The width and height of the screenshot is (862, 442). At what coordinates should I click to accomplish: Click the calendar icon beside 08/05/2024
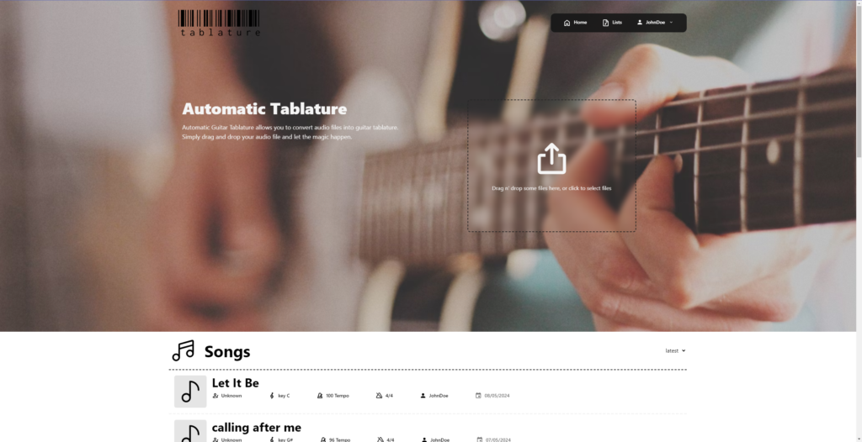[x=478, y=395]
